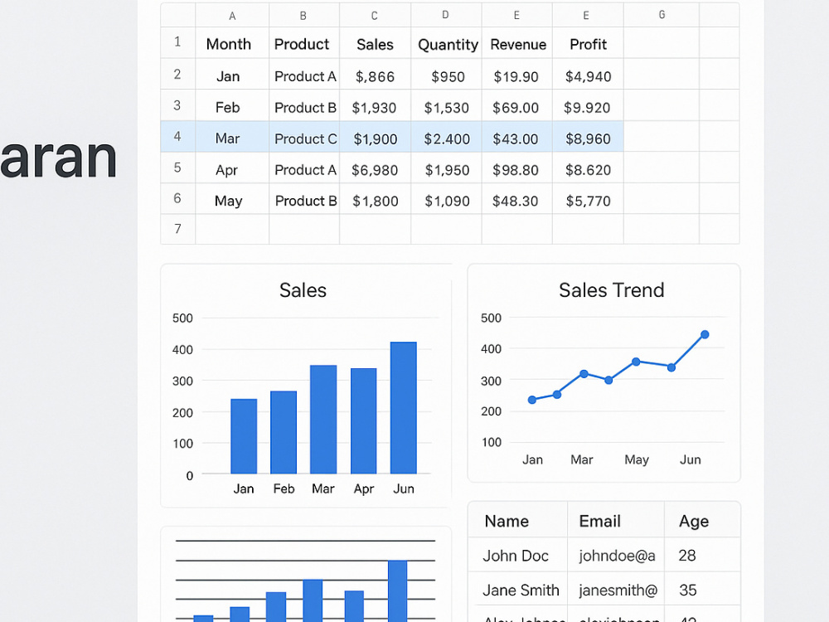Select the janesmith@ email cell
Screen dimensions: 829x622
(616, 589)
